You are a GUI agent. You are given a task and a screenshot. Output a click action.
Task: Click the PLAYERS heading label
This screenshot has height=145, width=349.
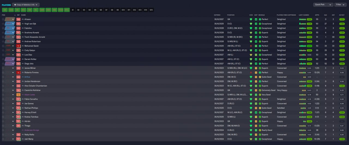click(6, 5)
